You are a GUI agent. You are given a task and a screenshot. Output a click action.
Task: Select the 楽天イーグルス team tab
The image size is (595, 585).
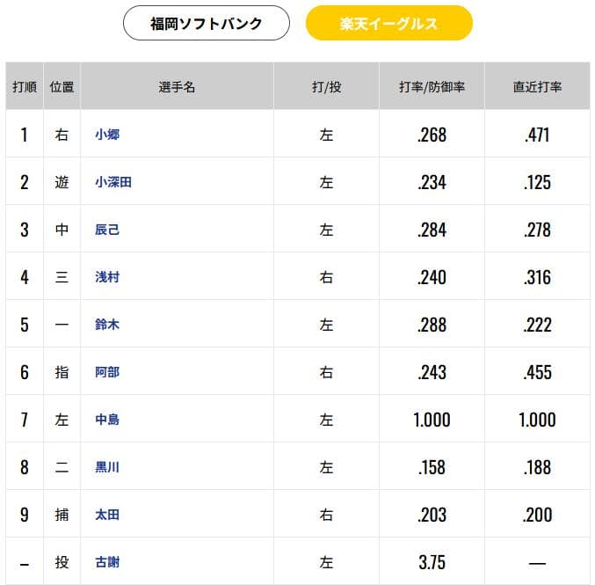[x=389, y=23]
